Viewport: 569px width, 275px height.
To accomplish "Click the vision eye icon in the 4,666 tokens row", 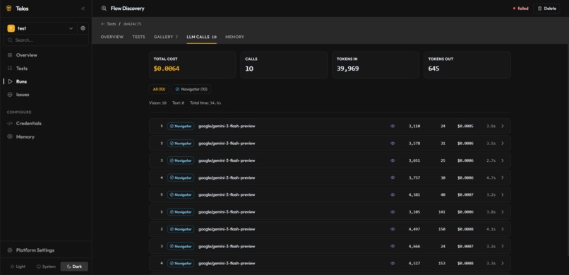I will point(393,246).
